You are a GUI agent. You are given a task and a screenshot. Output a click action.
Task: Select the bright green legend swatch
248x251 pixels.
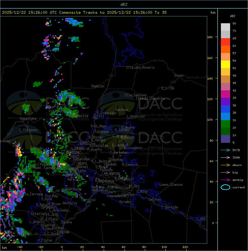tap(225, 124)
